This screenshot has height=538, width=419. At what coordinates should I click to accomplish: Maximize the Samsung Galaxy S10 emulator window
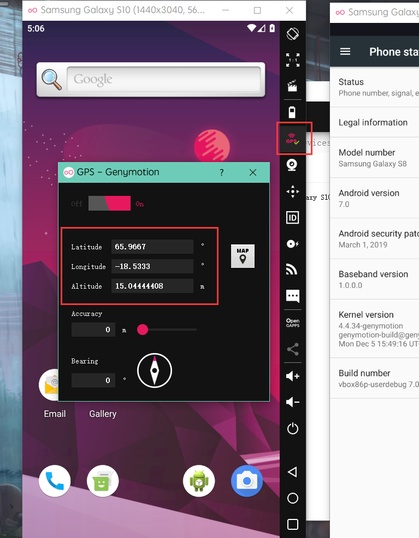[x=257, y=10]
